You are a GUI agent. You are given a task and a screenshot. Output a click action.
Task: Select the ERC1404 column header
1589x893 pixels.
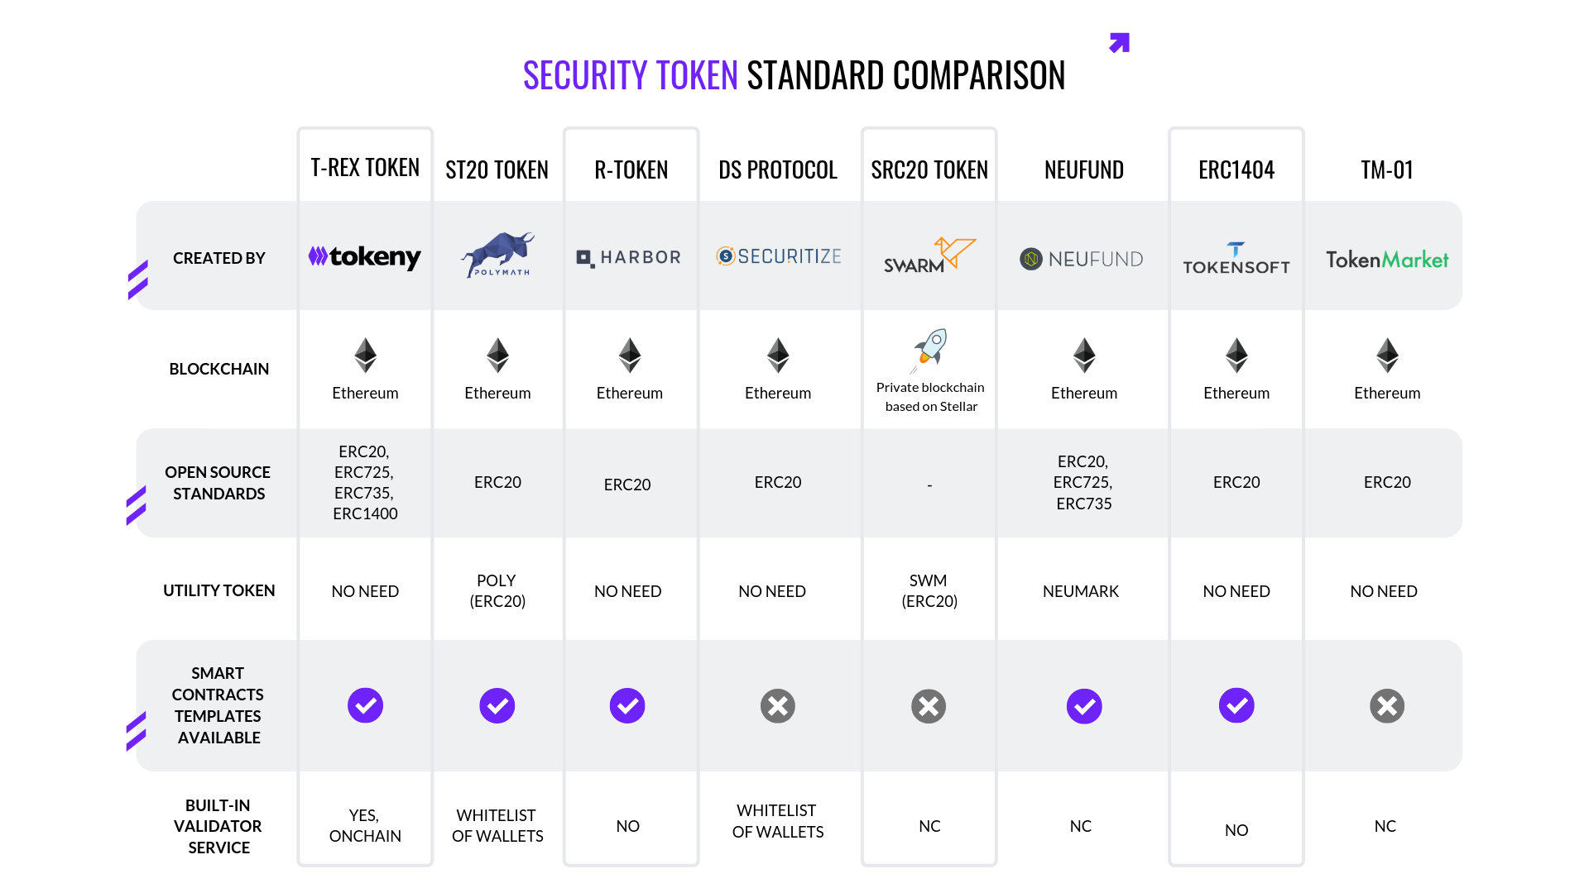coord(1236,170)
